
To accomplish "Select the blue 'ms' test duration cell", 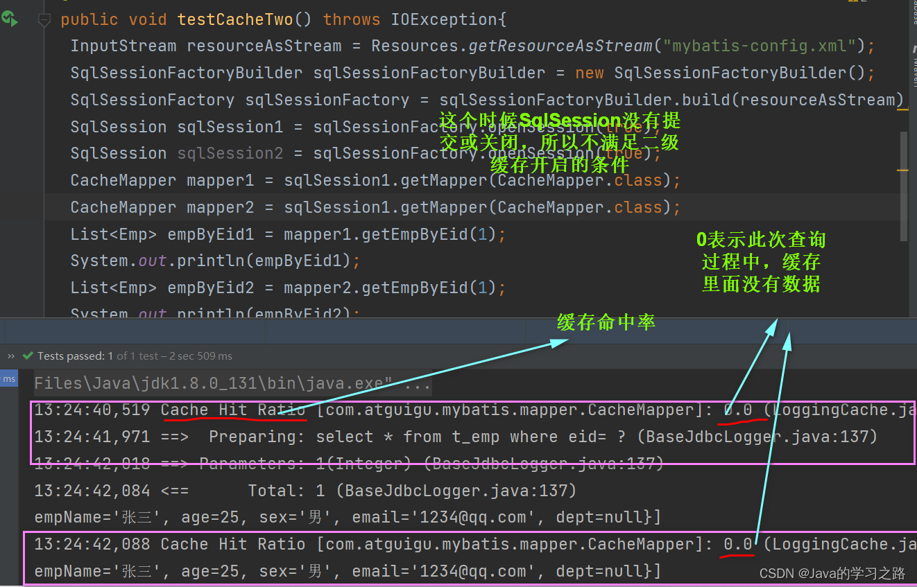I will click(9, 379).
